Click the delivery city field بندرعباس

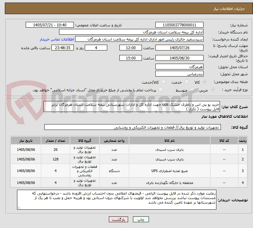point(179,74)
